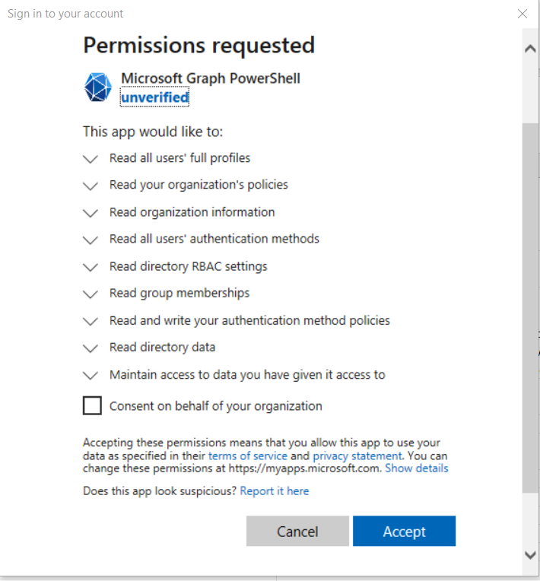Expand 'Read and write your authentication method policies'

tap(91, 321)
